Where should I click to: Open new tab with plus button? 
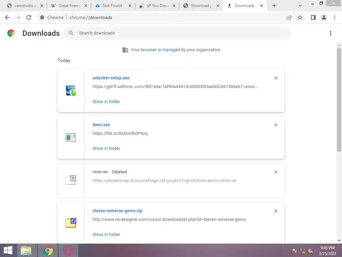[274, 6]
